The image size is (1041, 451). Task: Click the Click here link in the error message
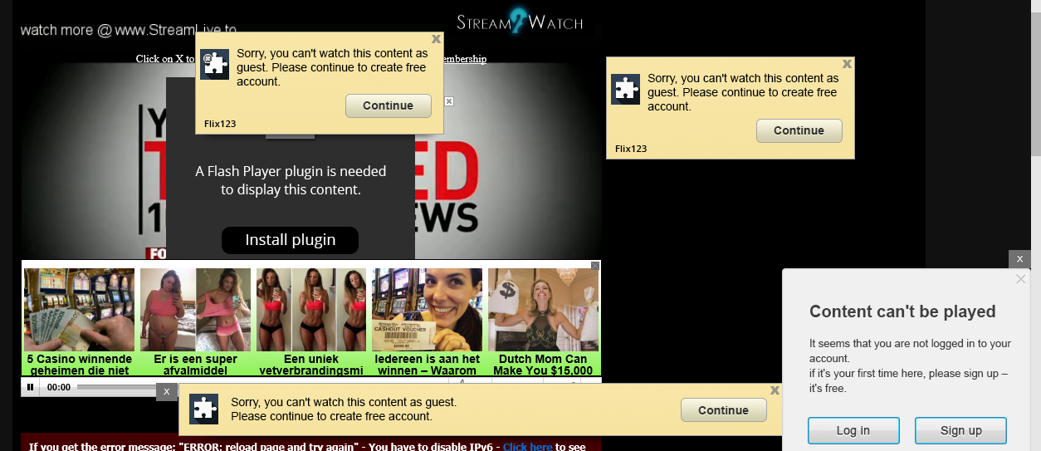(x=527, y=446)
